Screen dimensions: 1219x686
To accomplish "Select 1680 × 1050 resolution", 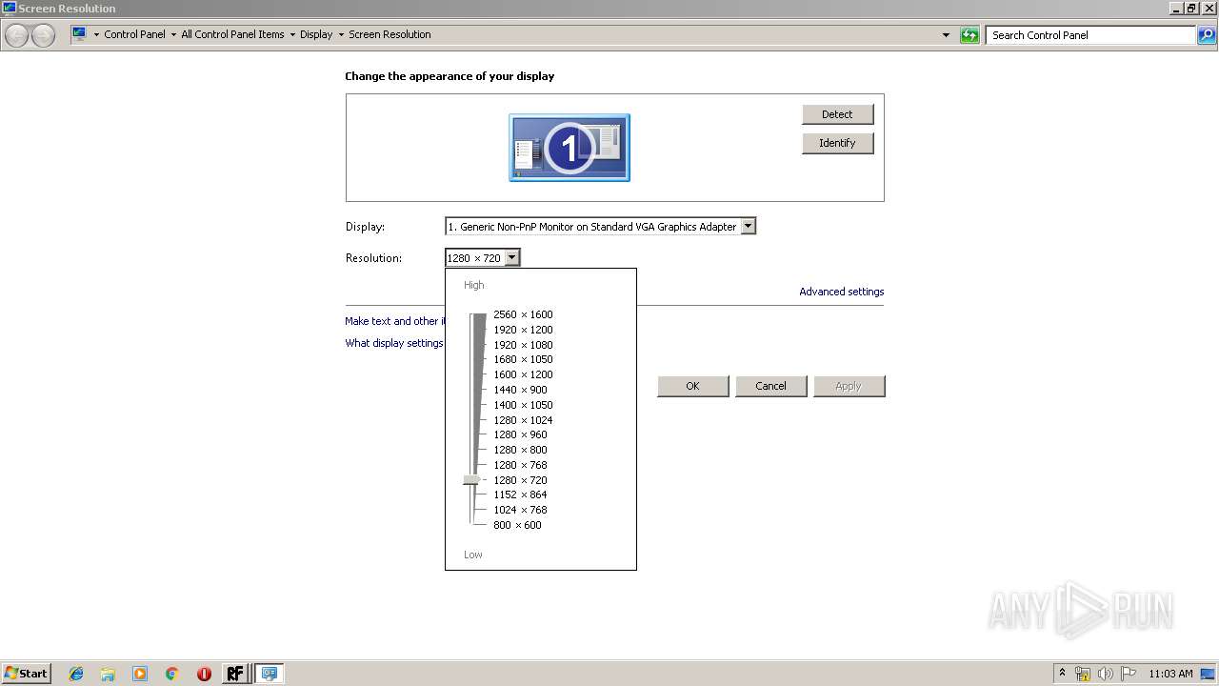I will [x=523, y=359].
